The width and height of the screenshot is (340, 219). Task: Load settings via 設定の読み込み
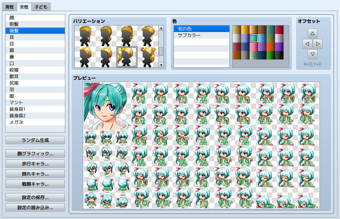[x=35, y=207]
